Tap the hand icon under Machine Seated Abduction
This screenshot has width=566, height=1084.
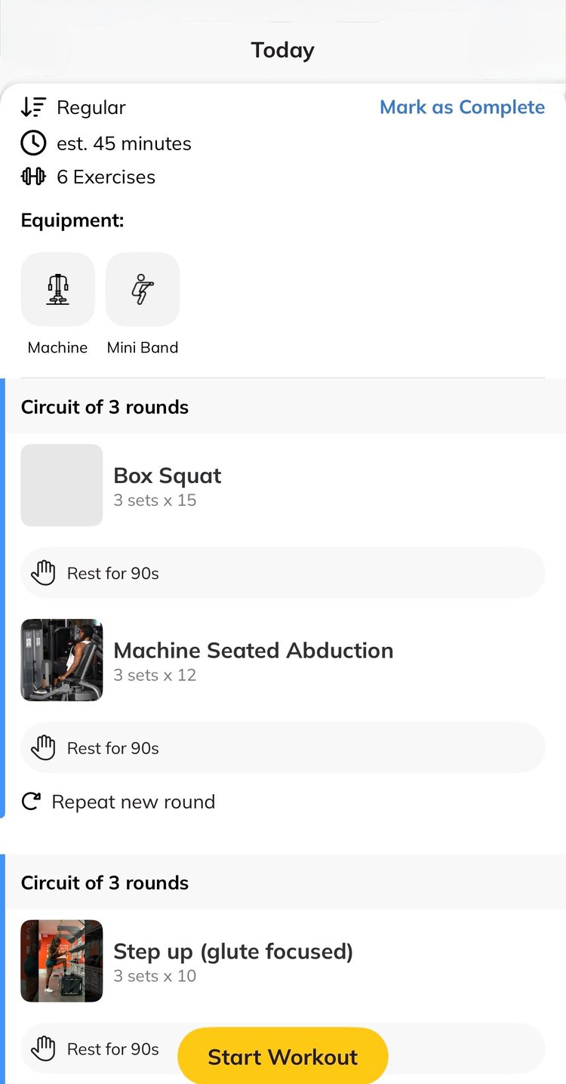[x=44, y=748]
